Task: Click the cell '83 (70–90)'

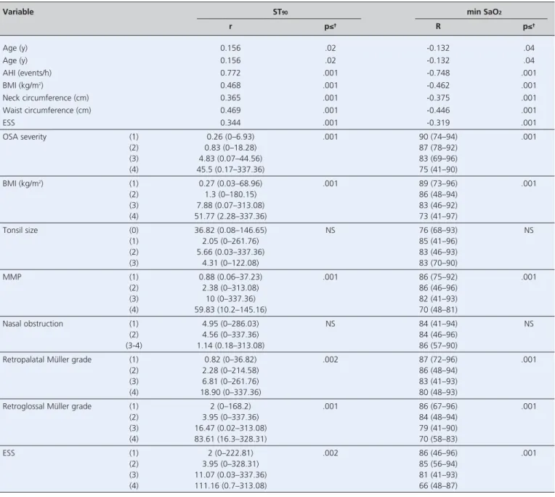Action: (x=438, y=263)
